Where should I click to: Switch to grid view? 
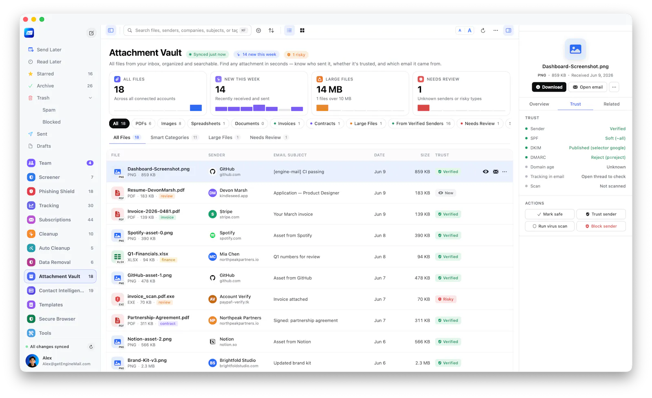[302, 30]
